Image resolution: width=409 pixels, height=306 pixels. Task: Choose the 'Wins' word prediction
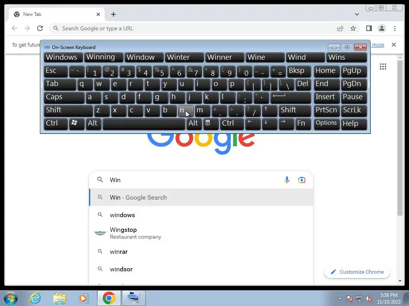347,57
